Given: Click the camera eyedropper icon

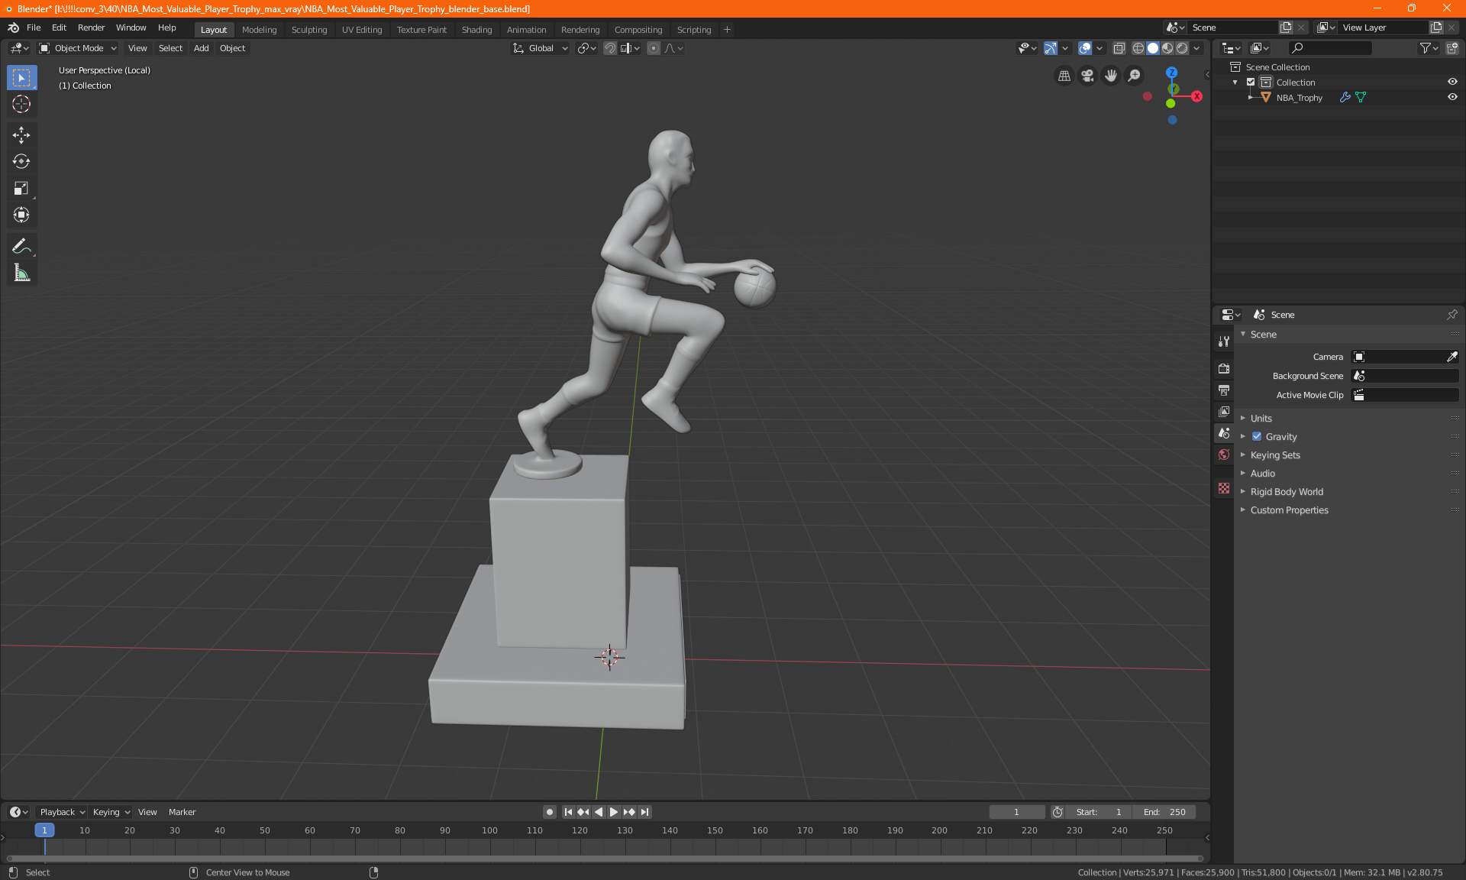Looking at the screenshot, I should 1452,357.
